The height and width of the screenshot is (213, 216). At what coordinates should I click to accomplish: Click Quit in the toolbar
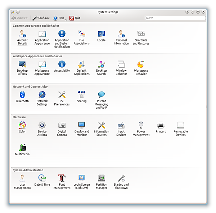click(75, 18)
